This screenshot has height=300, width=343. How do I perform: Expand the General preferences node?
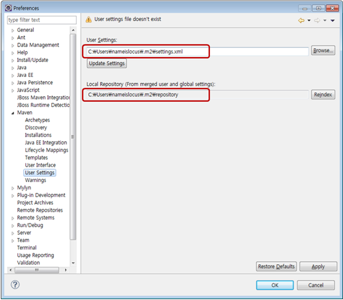pyautogui.click(x=13, y=30)
